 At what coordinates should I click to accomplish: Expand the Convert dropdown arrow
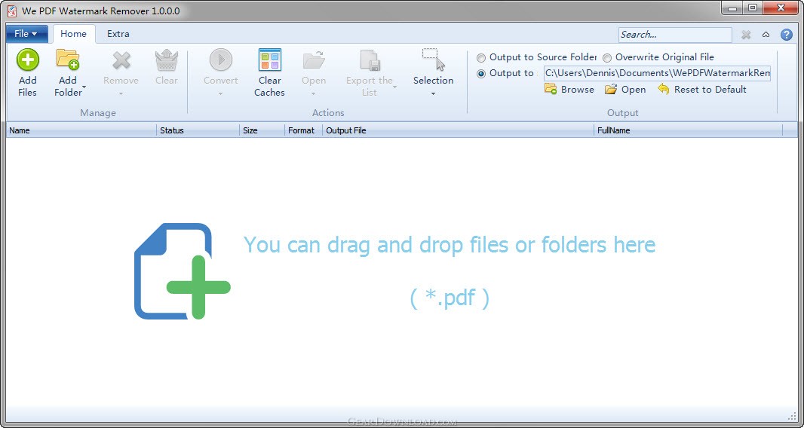click(x=220, y=93)
